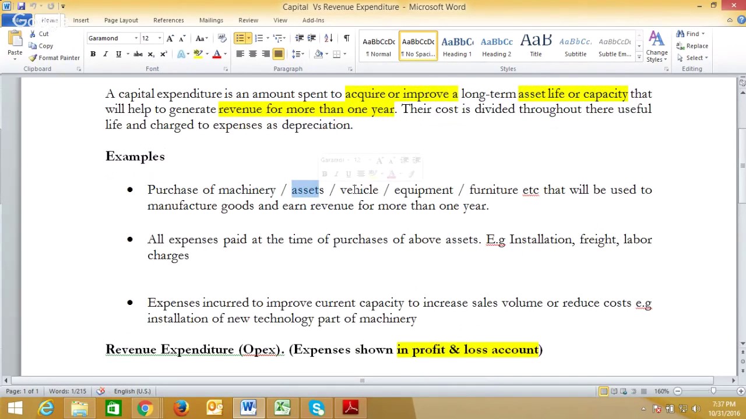
Task: Apply strikethrough formatting
Action: pyautogui.click(x=138, y=54)
